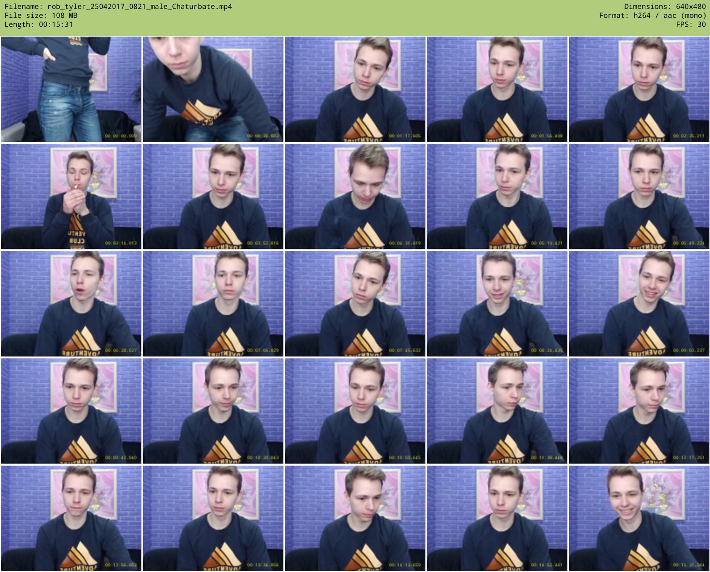710x572 pixels.
Task: Select the thumbnail stamped 00:00:00.000
Action: tap(71, 89)
